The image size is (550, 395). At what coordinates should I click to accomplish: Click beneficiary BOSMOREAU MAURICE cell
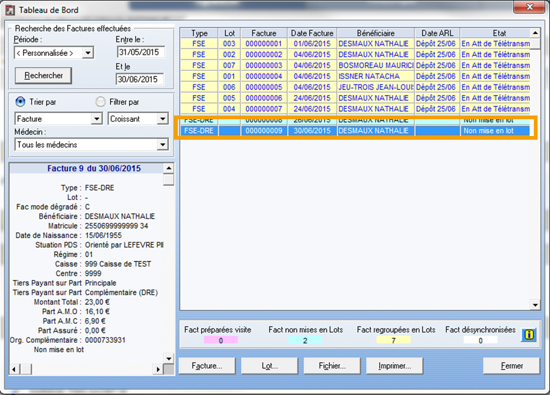pos(375,66)
